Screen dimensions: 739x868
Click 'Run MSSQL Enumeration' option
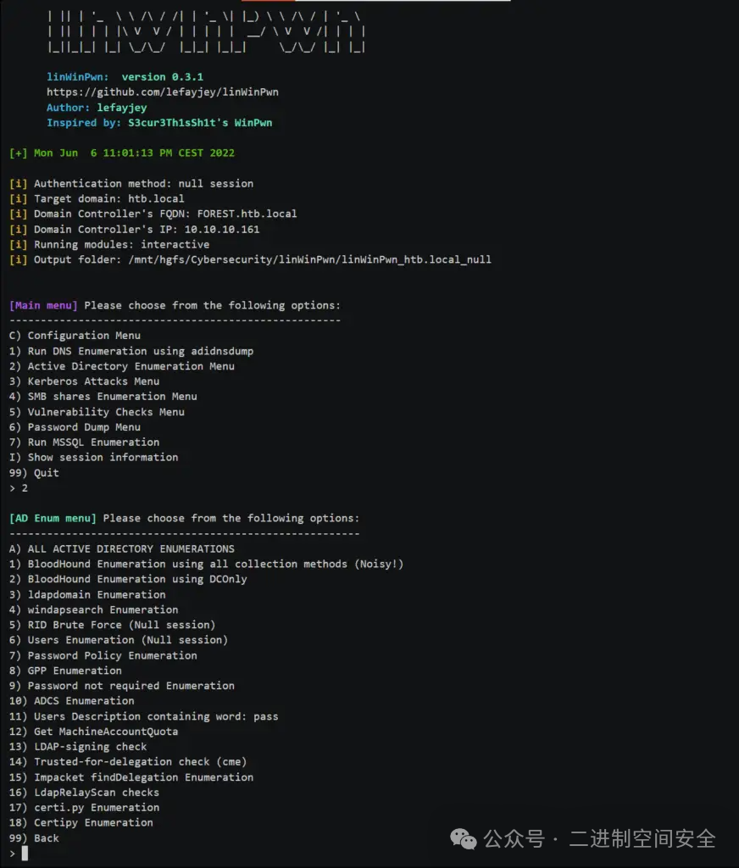click(x=84, y=442)
